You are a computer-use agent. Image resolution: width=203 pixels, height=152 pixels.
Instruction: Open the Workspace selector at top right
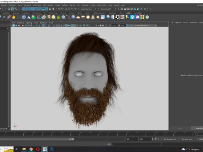[x=200, y=5]
